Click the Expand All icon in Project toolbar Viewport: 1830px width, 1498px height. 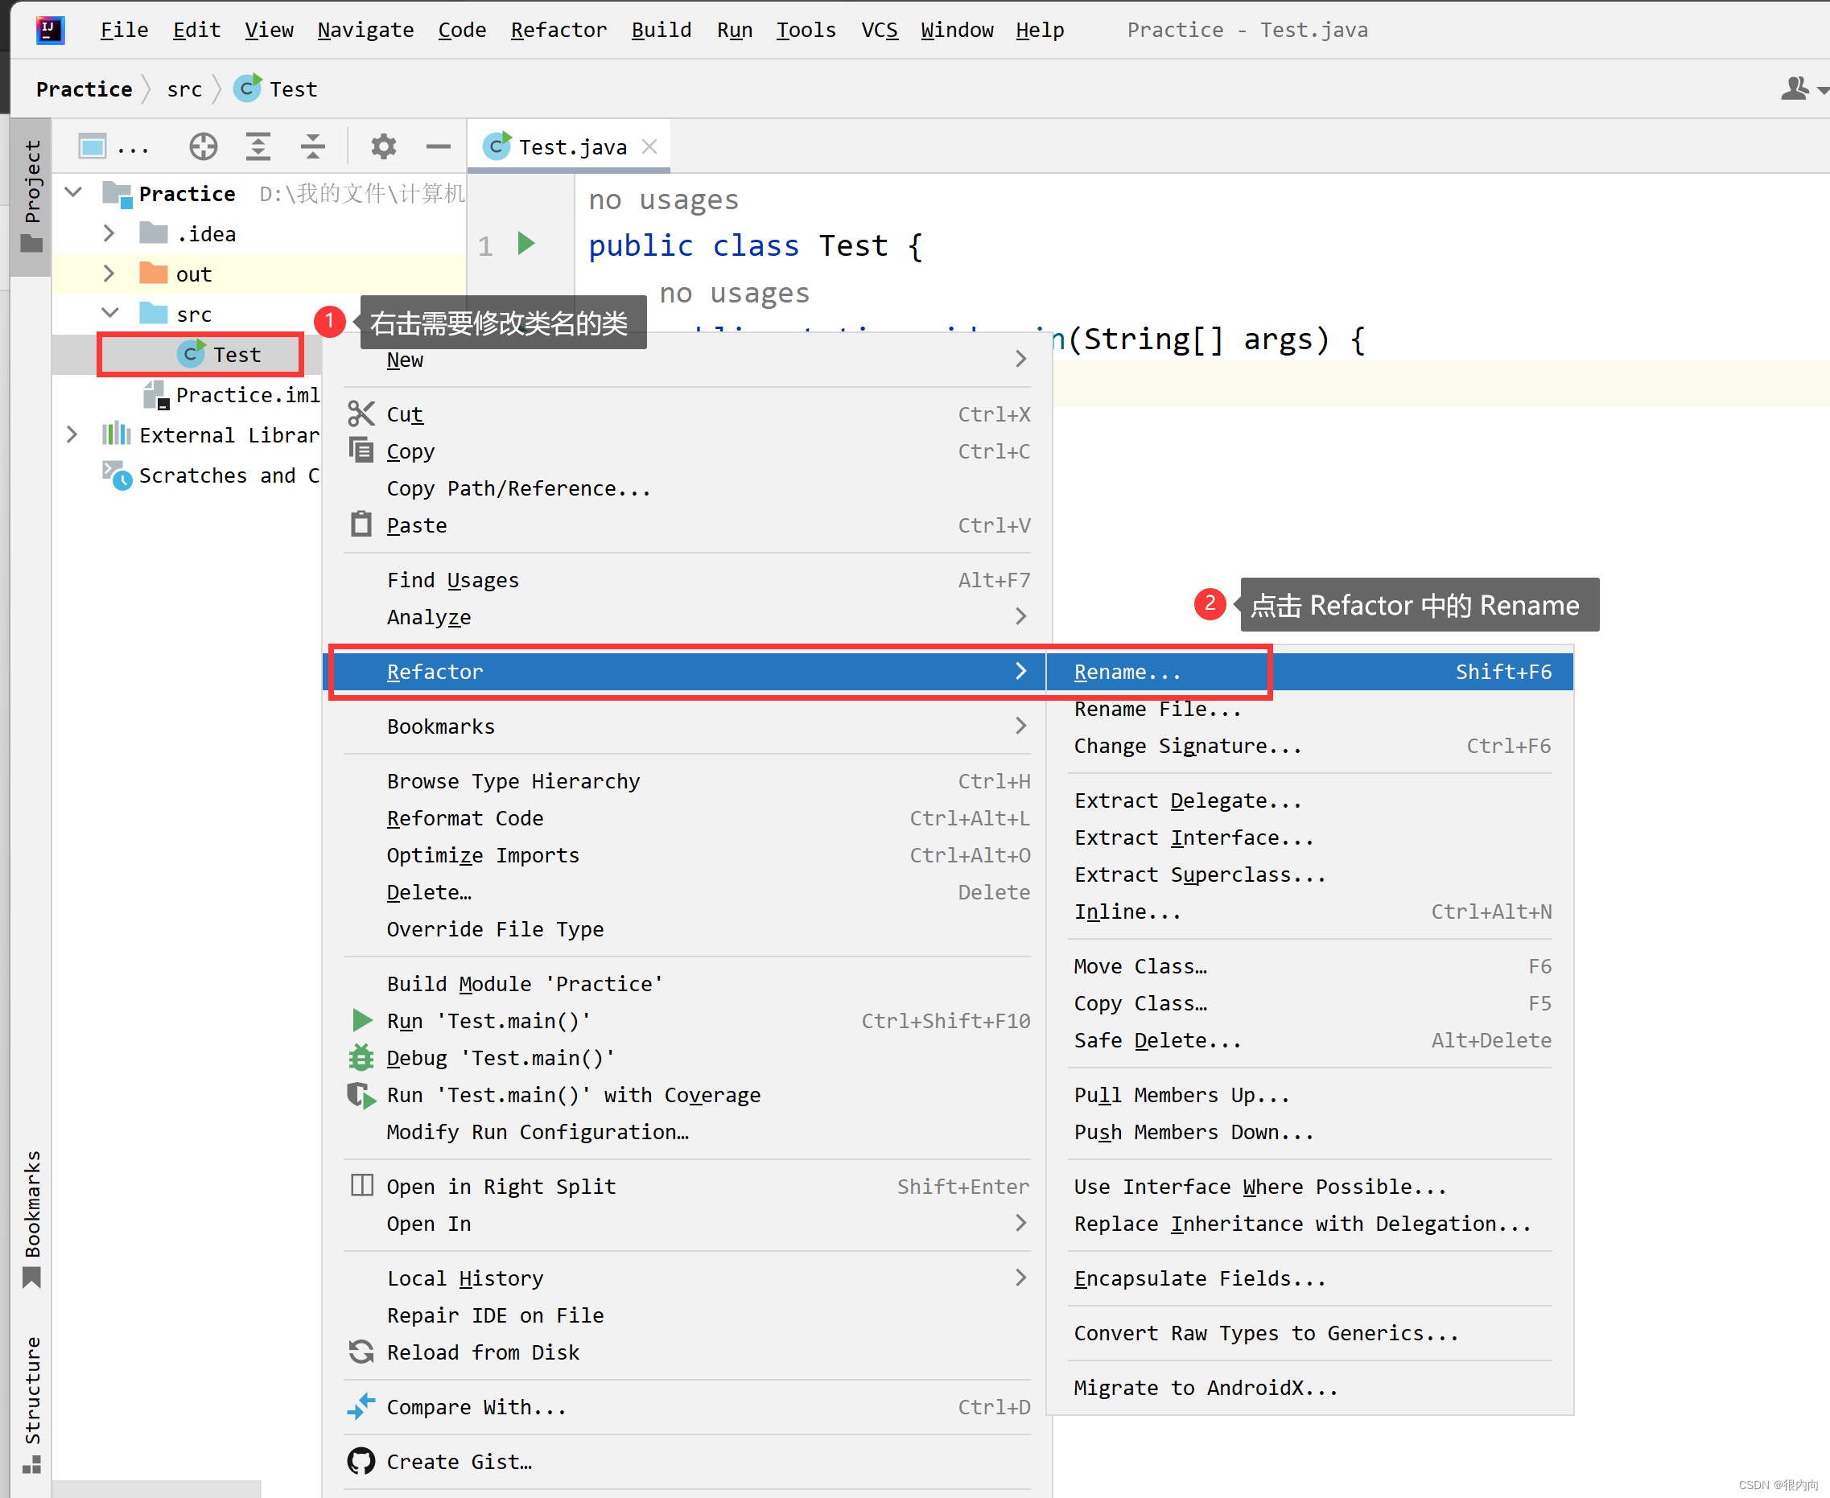(258, 146)
